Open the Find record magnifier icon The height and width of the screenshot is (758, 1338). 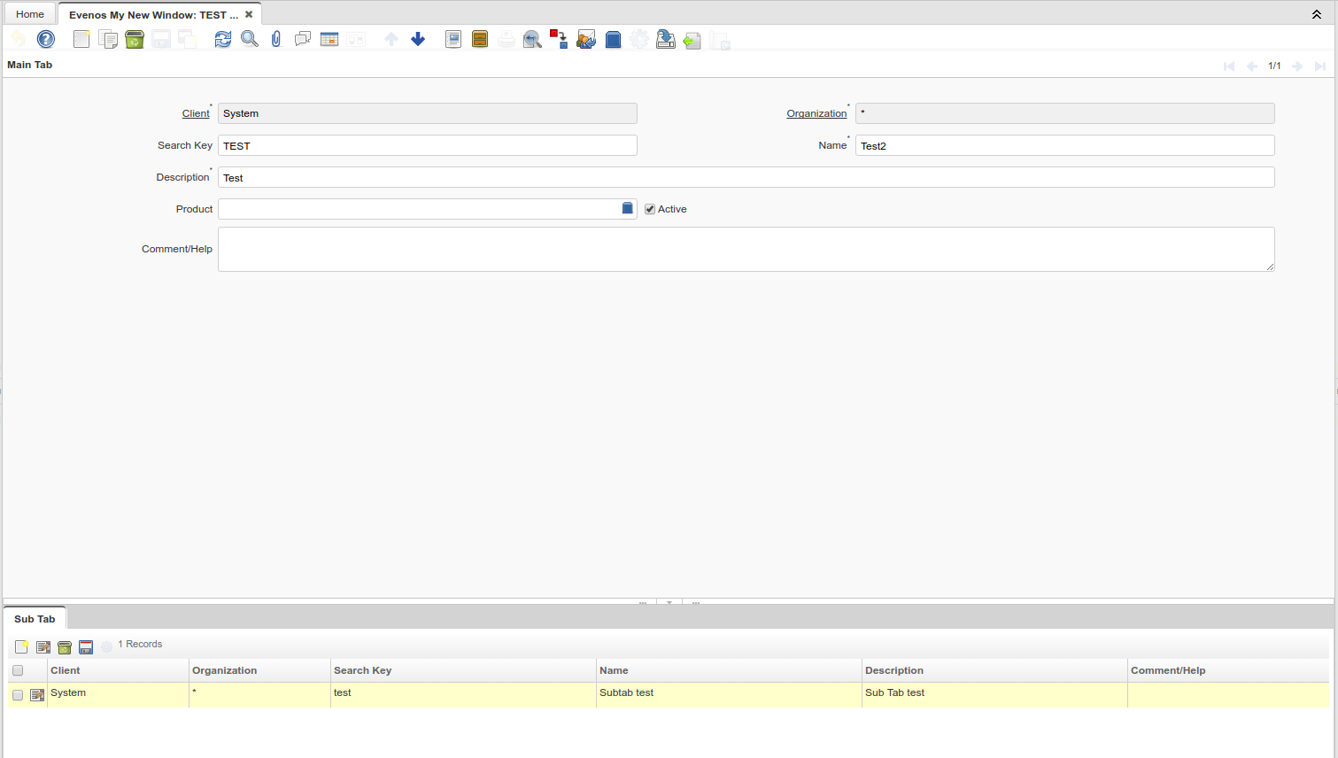[250, 39]
